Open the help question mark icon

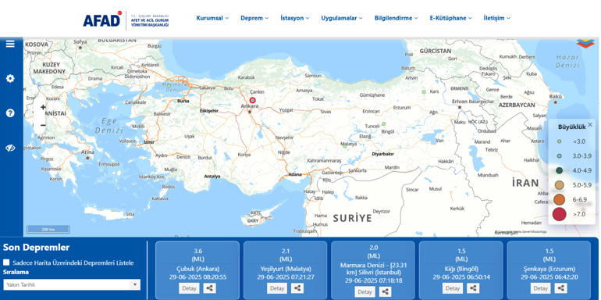10,113
